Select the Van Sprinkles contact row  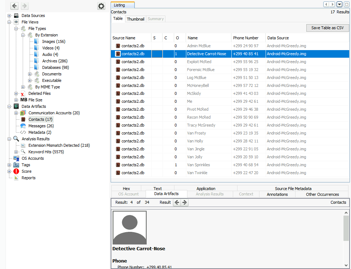tap(230, 165)
